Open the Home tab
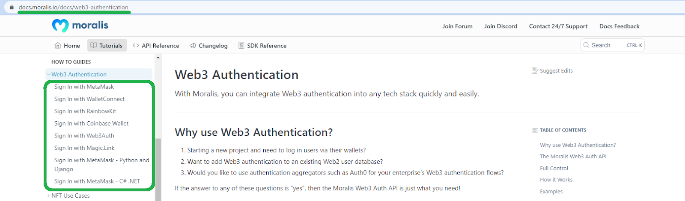Image resolution: width=685 pixels, height=201 pixels. [x=67, y=45]
